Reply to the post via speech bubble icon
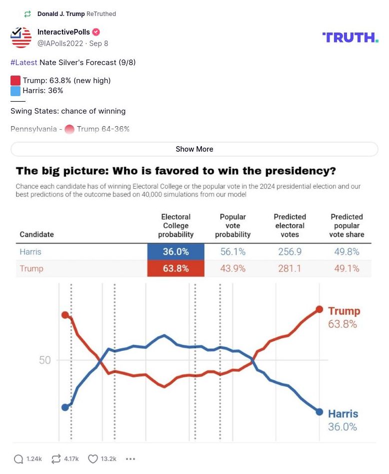The width and height of the screenshot is (389, 474). click(19, 458)
